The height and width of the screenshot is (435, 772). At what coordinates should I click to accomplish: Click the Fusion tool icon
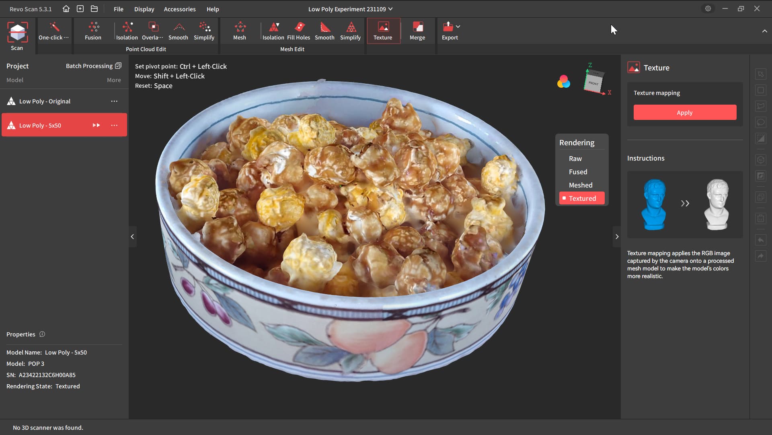point(93,27)
